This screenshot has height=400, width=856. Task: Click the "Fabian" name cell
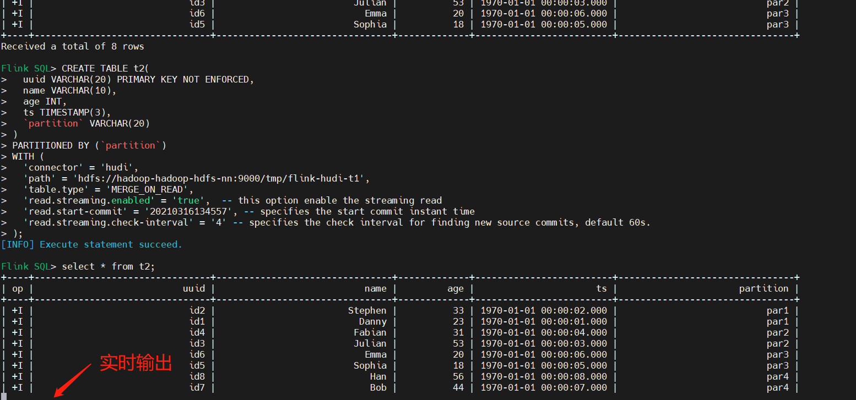tap(370, 332)
